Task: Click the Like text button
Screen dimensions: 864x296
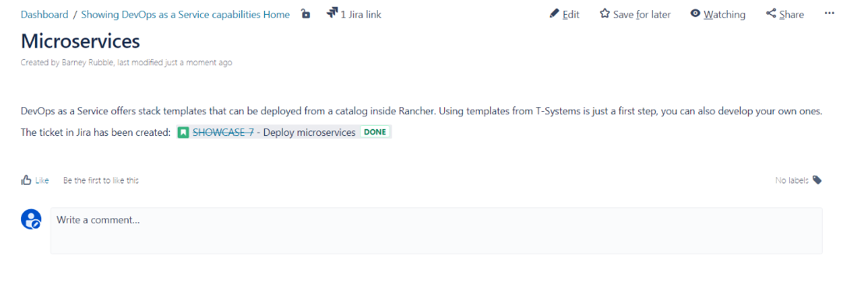Action: [42, 180]
